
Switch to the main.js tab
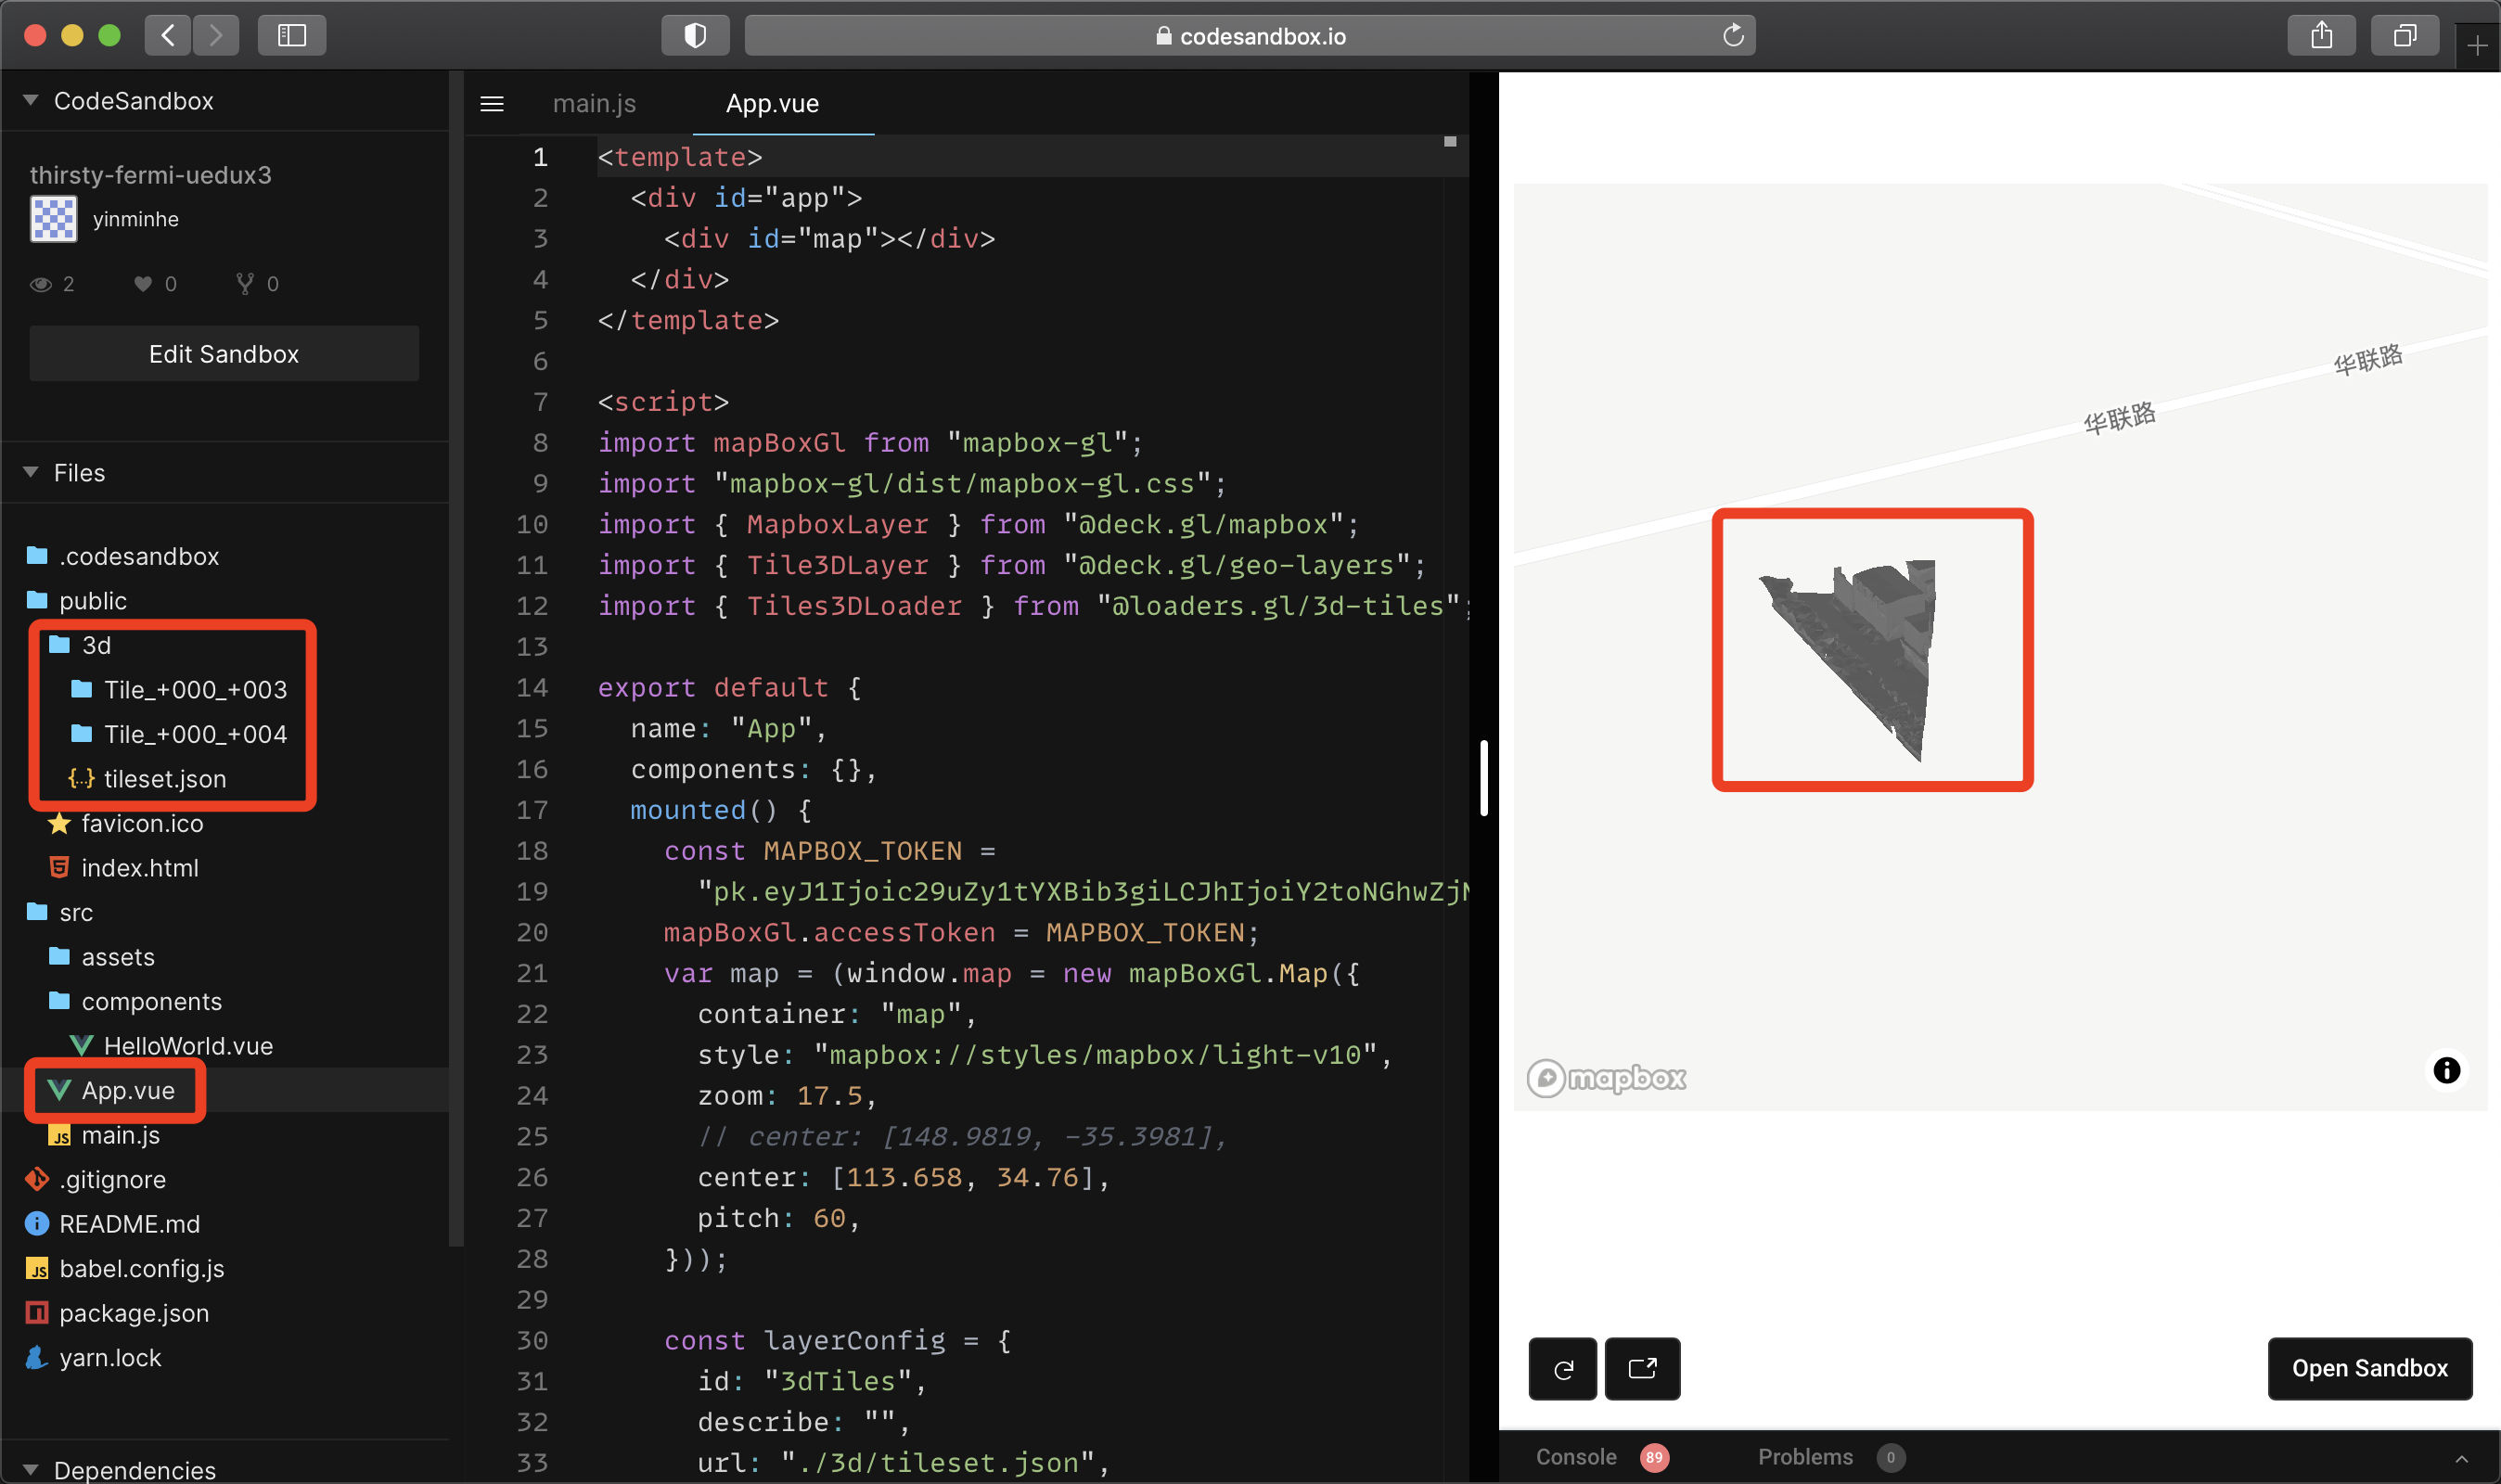595,103
